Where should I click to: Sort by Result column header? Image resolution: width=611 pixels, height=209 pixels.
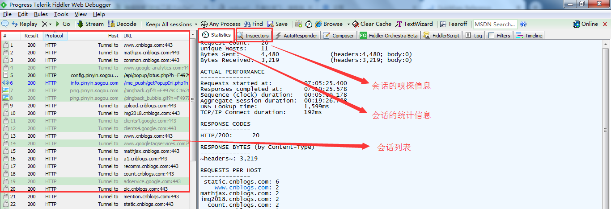click(x=31, y=36)
